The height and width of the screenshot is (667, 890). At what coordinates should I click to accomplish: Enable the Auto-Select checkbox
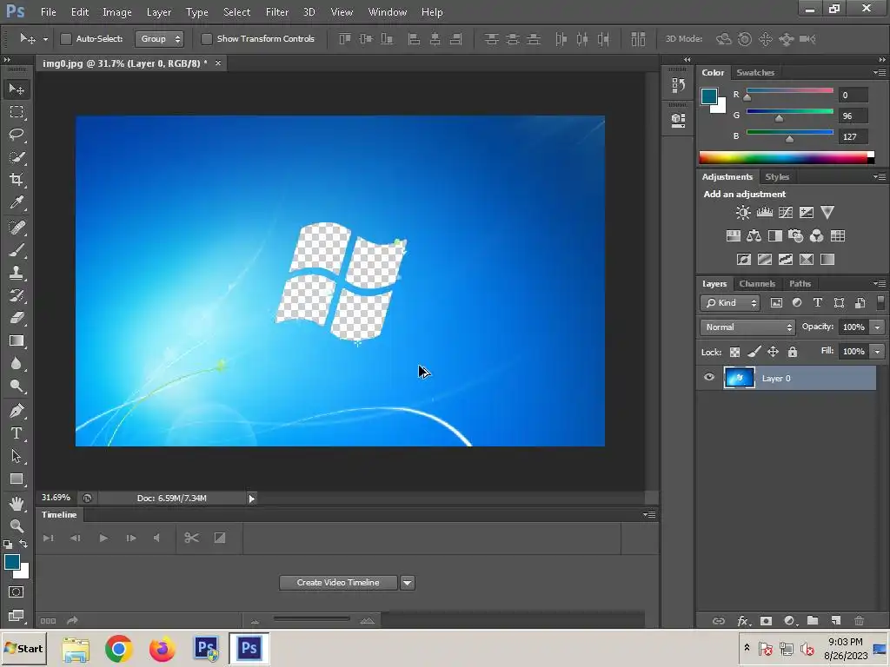(66, 38)
